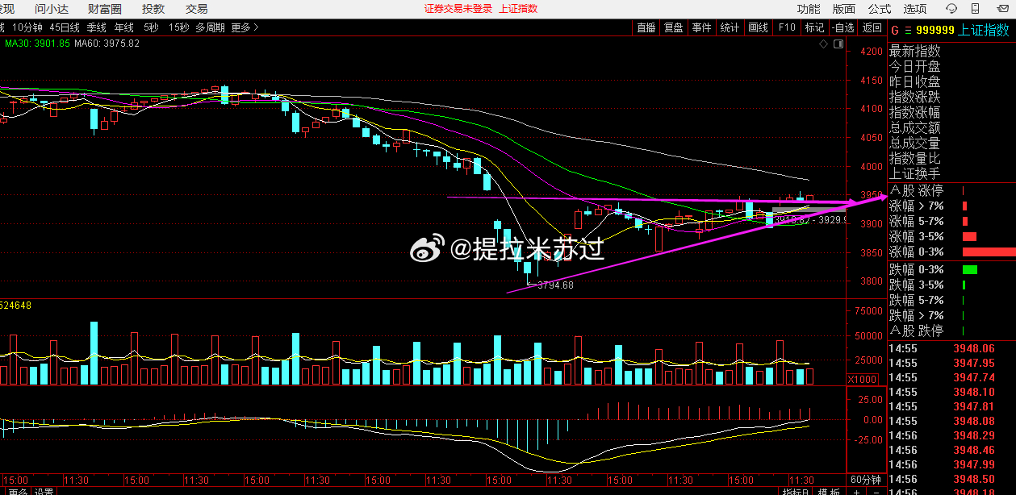1016x495 pixels.
Task: Switch to 投教 tab
Action: click(x=153, y=9)
